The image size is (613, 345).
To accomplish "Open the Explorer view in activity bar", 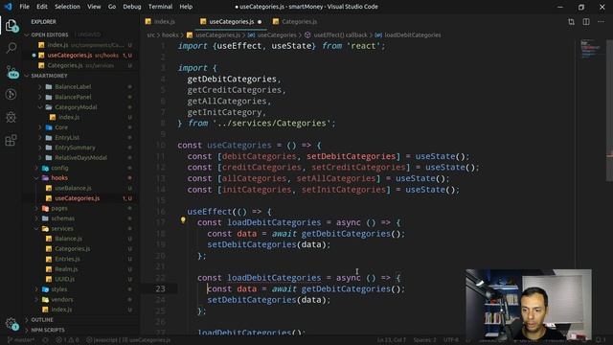I will 11,26.
